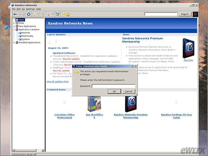Click the Internet folder icon in tree
Image resolution: width=208 pixels, height=156 pixels.
coord(20,33)
